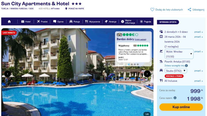Open the 1444 opinie reviews link

(x=141, y=39)
